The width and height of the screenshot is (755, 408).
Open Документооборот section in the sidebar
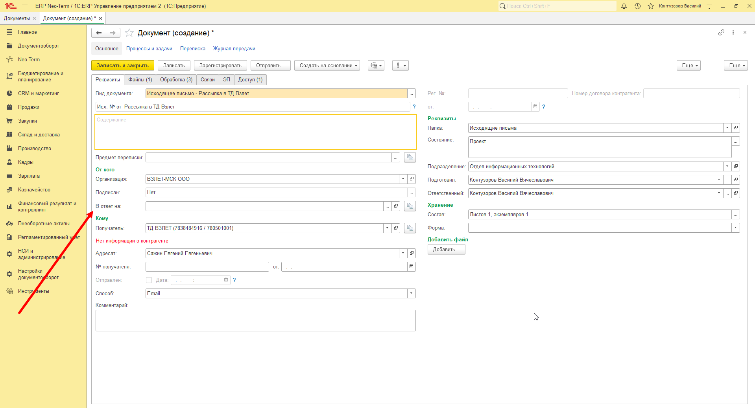coord(39,46)
